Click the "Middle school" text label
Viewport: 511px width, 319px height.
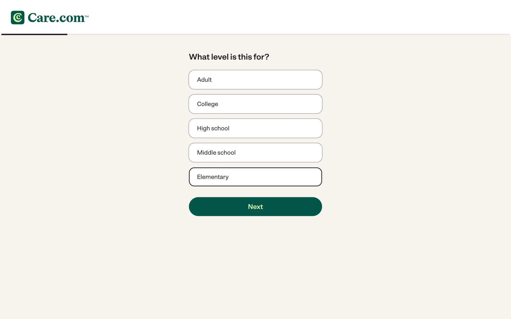(x=216, y=153)
